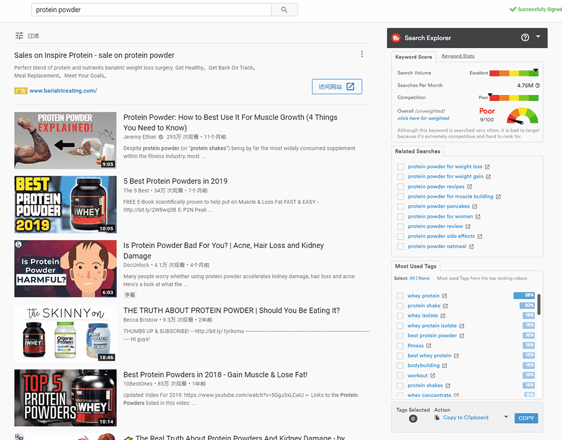The image size is (562, 440).
Task: Click the Most Used Tags scrollbar
Action: click(x=539, y=304)
